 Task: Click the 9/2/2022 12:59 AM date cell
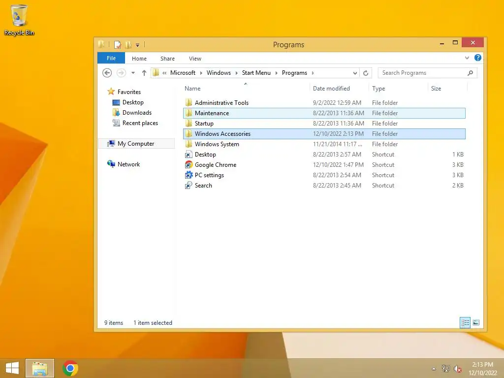coord(337,103)
